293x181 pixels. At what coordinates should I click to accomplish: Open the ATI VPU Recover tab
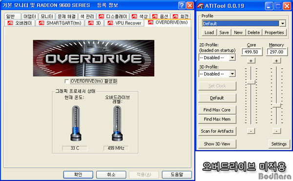[x=125, y=23]
